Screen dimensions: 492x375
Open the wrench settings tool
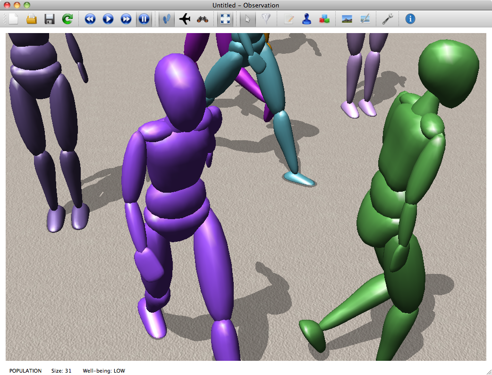point(388,19)
